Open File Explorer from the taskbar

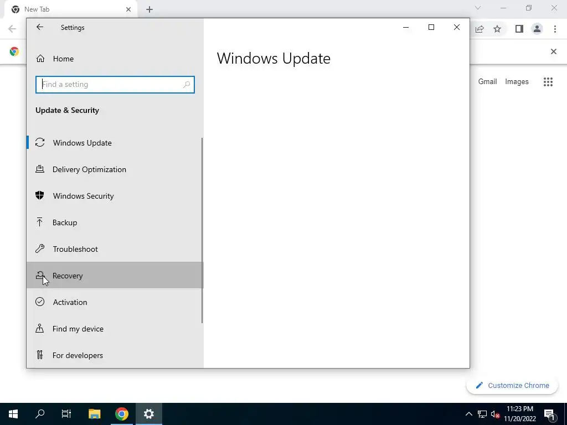[94, 414]
